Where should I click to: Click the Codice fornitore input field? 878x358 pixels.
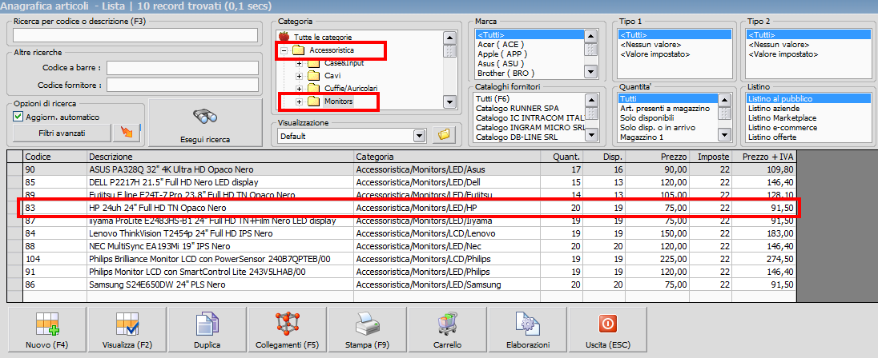click(x=182, y=85)
